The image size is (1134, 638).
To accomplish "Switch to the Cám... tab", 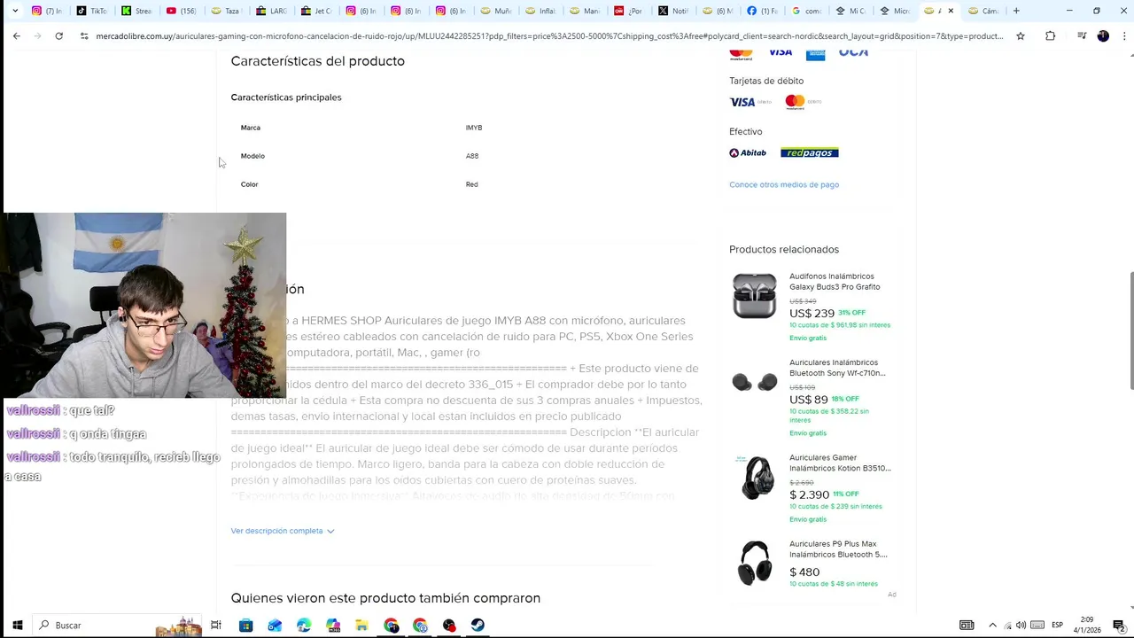I will [x=983, y=11].
